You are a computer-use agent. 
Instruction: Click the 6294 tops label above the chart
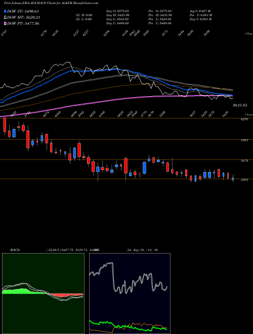point(106,33)
